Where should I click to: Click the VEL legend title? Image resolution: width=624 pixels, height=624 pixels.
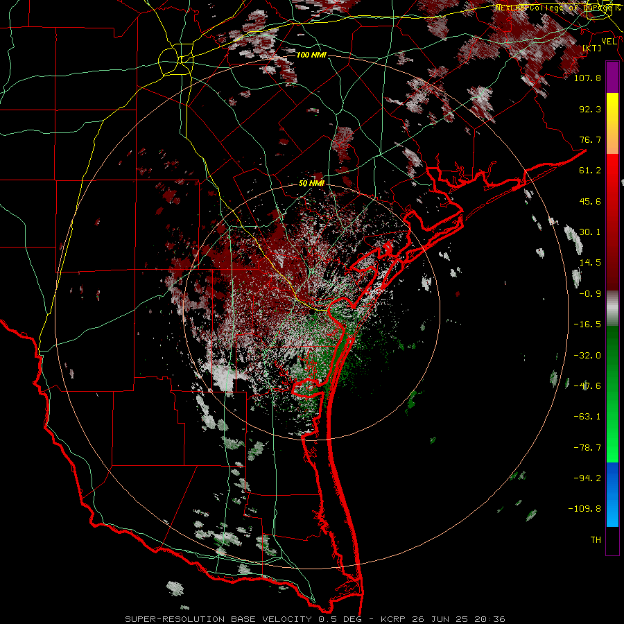609,42
